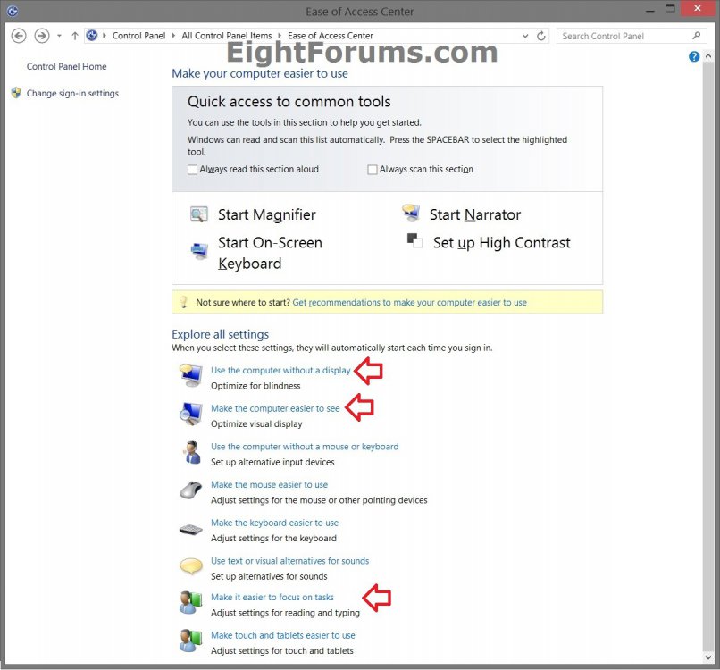
Task: Open the Help question mark icon
Action: tap(694, 56)
